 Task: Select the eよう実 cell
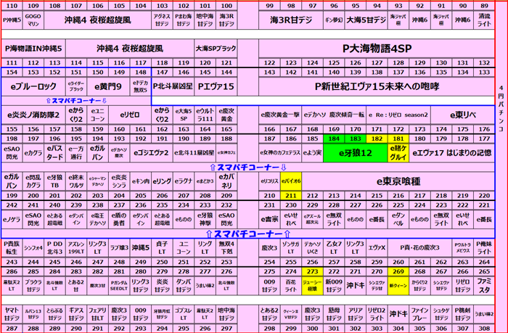point(312,153)
